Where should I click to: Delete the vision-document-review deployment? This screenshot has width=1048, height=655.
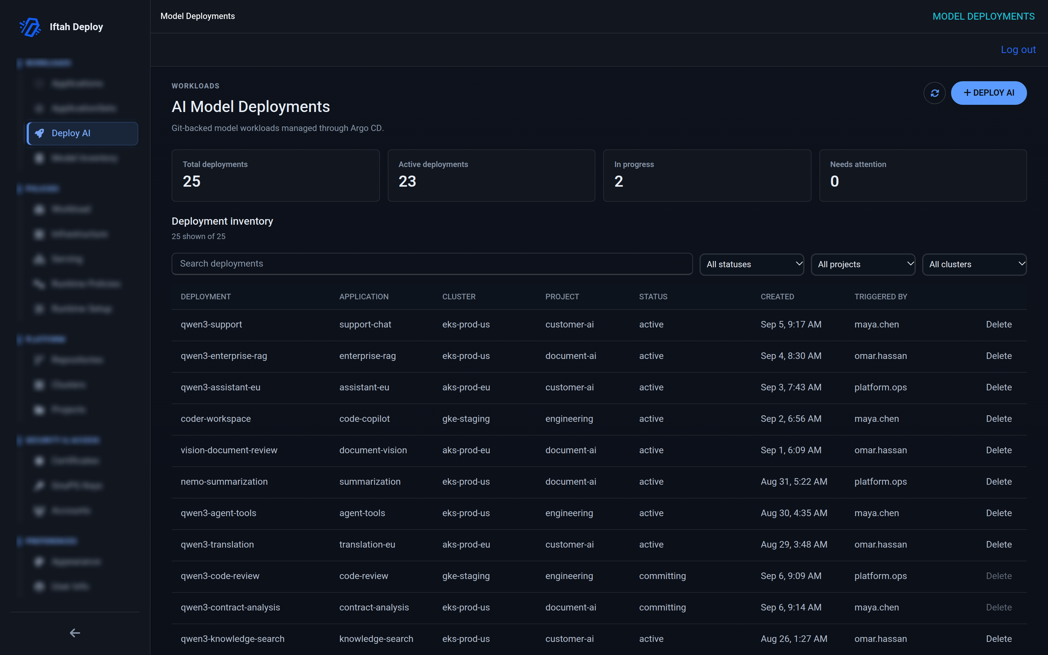tap(999, 451)
